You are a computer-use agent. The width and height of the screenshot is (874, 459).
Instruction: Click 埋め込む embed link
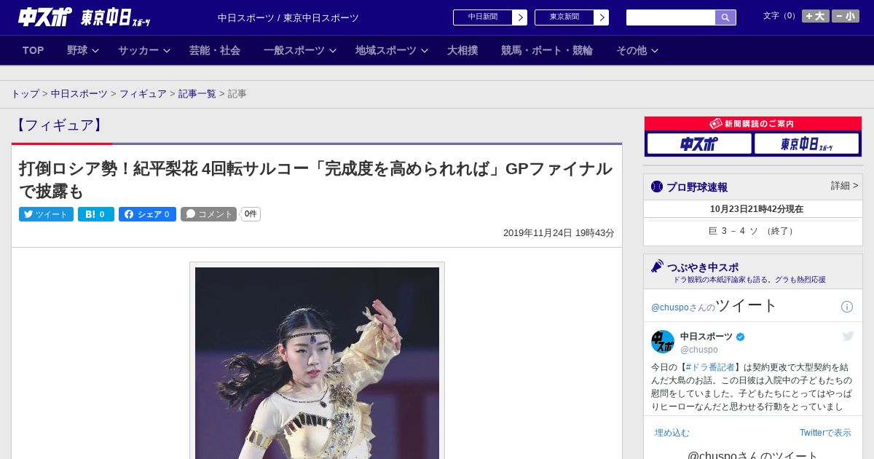click(672, 433)
